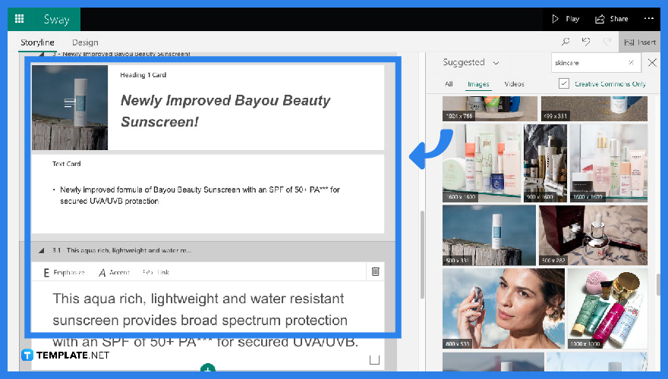The height and width of the screenshot is (379, 668).
Task: Play the Sway presentation
Action: [x=566, y=19]
